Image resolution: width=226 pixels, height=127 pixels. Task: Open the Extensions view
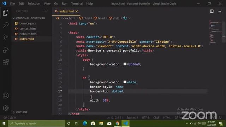[6, 62]
